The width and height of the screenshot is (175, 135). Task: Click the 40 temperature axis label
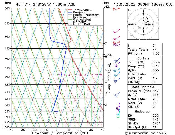pyautogui.click(x=102, y=130)
